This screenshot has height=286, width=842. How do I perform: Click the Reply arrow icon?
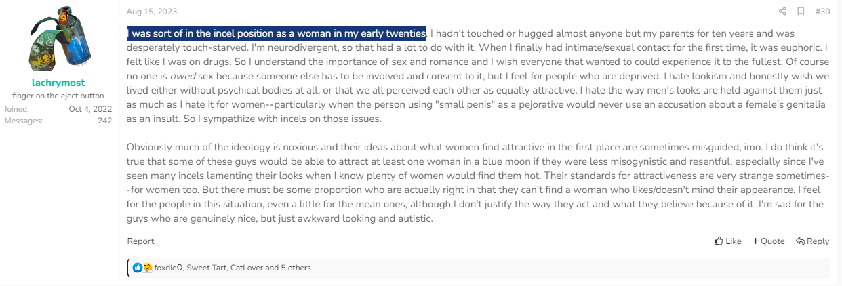(800, 241)
